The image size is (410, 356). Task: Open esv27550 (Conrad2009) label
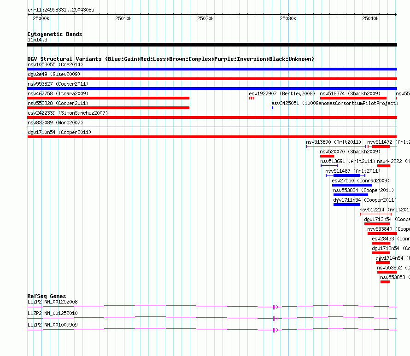pos(361,181)
